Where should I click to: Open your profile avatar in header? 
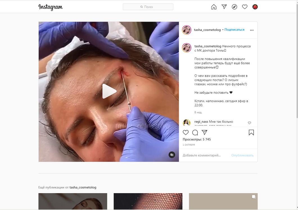pyautogui.click(x=255, y=7)
